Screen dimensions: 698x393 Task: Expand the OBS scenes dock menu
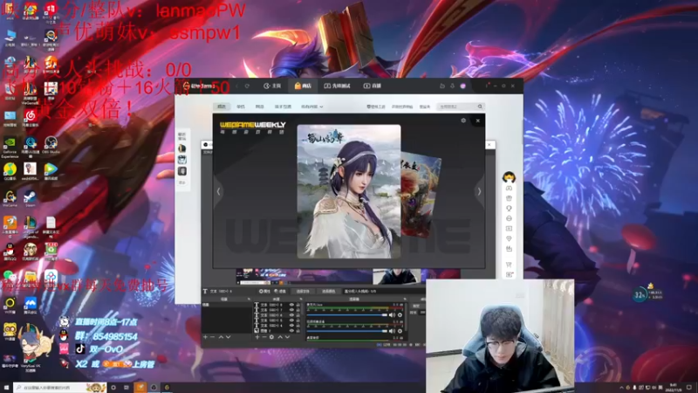pos(249,299)
